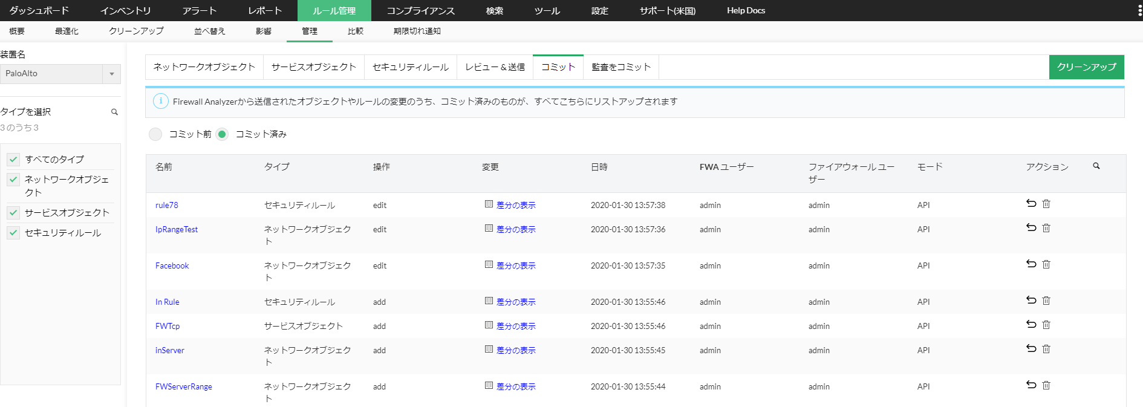The width and height of the screenshot is (1143, 407).
Task: Select the コミット前 radio button
Action: tap(155, 134)
